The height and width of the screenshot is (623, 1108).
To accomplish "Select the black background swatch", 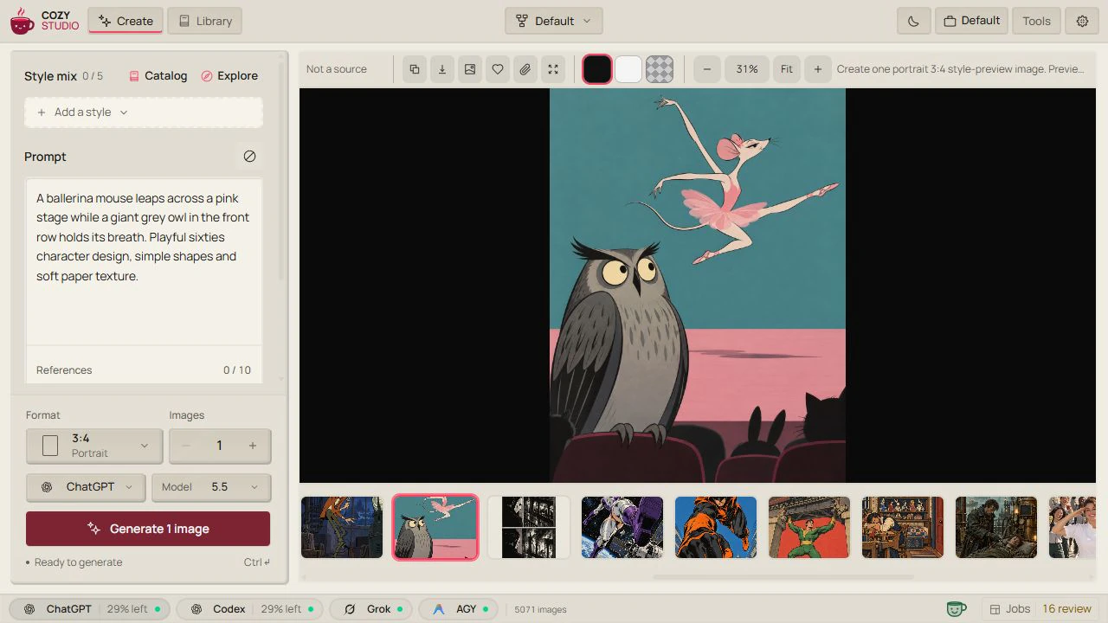I will [x=597, y=69].
